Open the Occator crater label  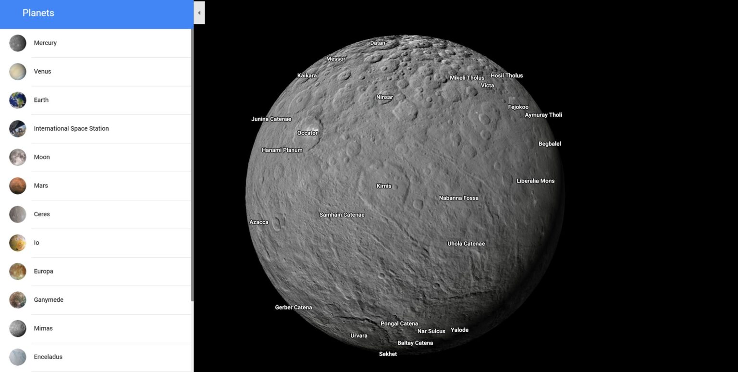pyautogui.click(x=307, y=133)
